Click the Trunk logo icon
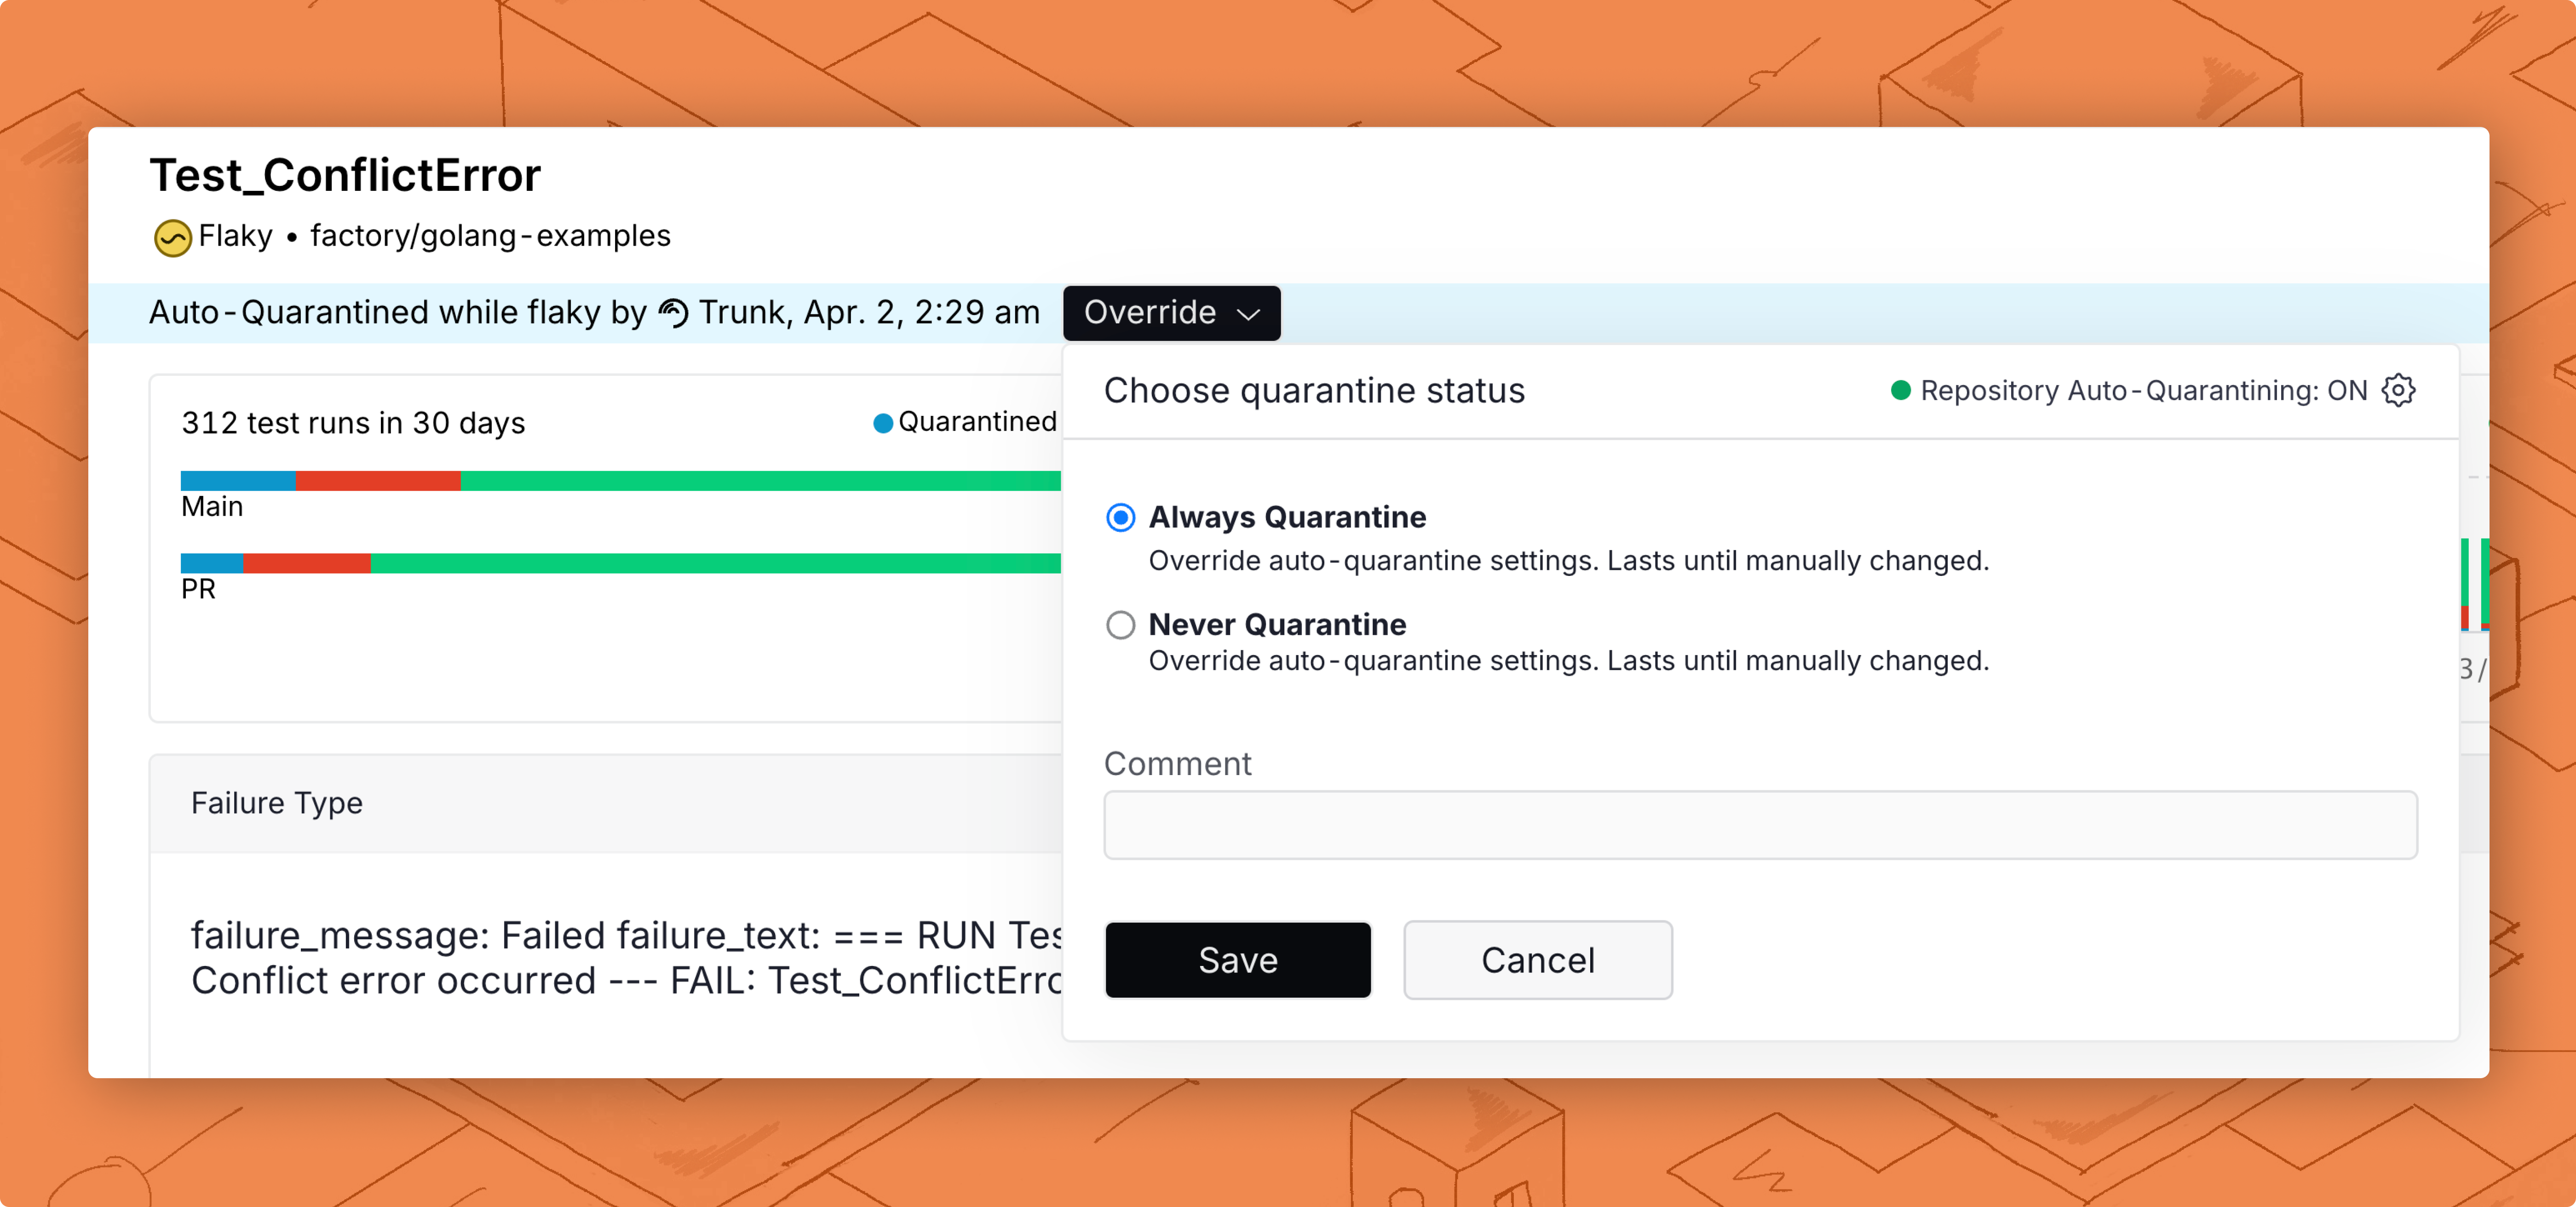The height and width of the screenshot is (1207, 2576). pos(673,313)
